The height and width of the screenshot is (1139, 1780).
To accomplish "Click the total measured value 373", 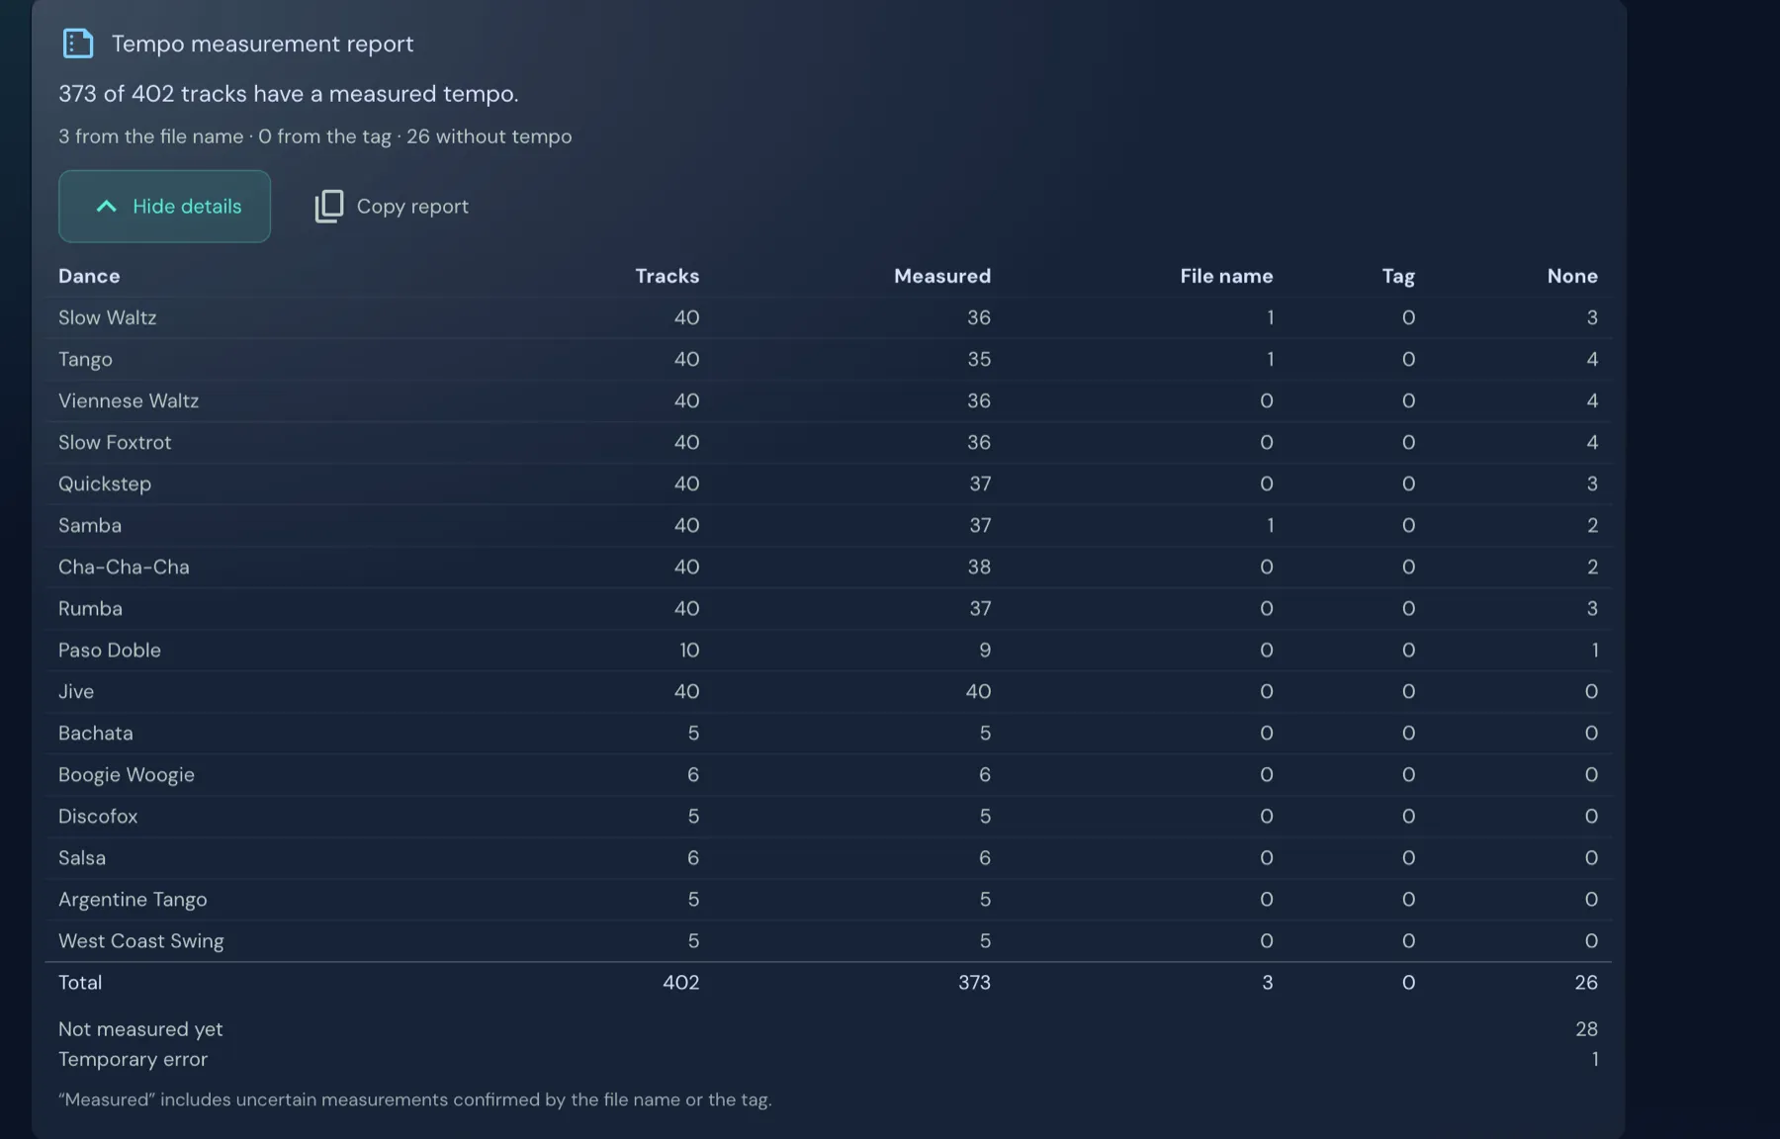I will 974,982.
